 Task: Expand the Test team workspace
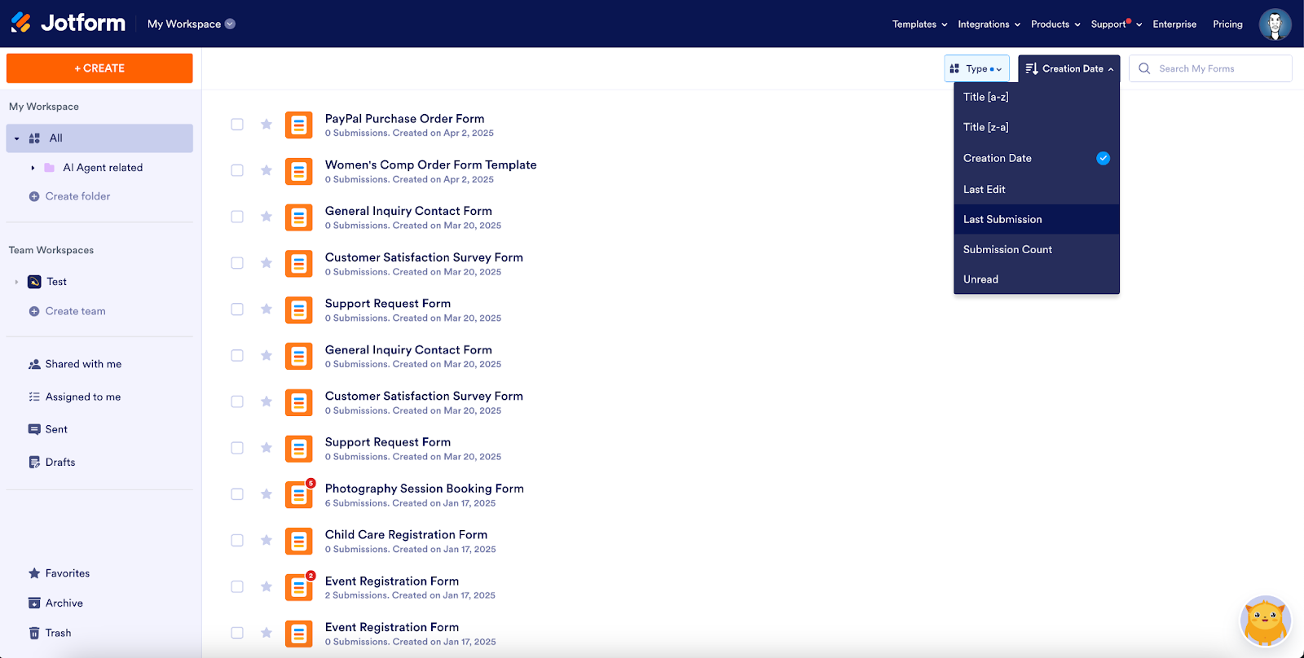pyautogui.click(x=16, y=282)
